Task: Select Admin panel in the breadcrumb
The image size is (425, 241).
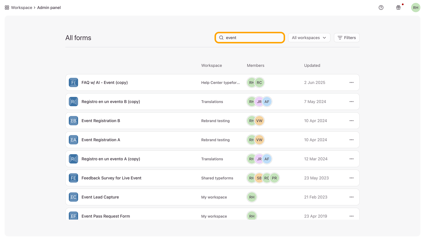Action: coord(49,8)
